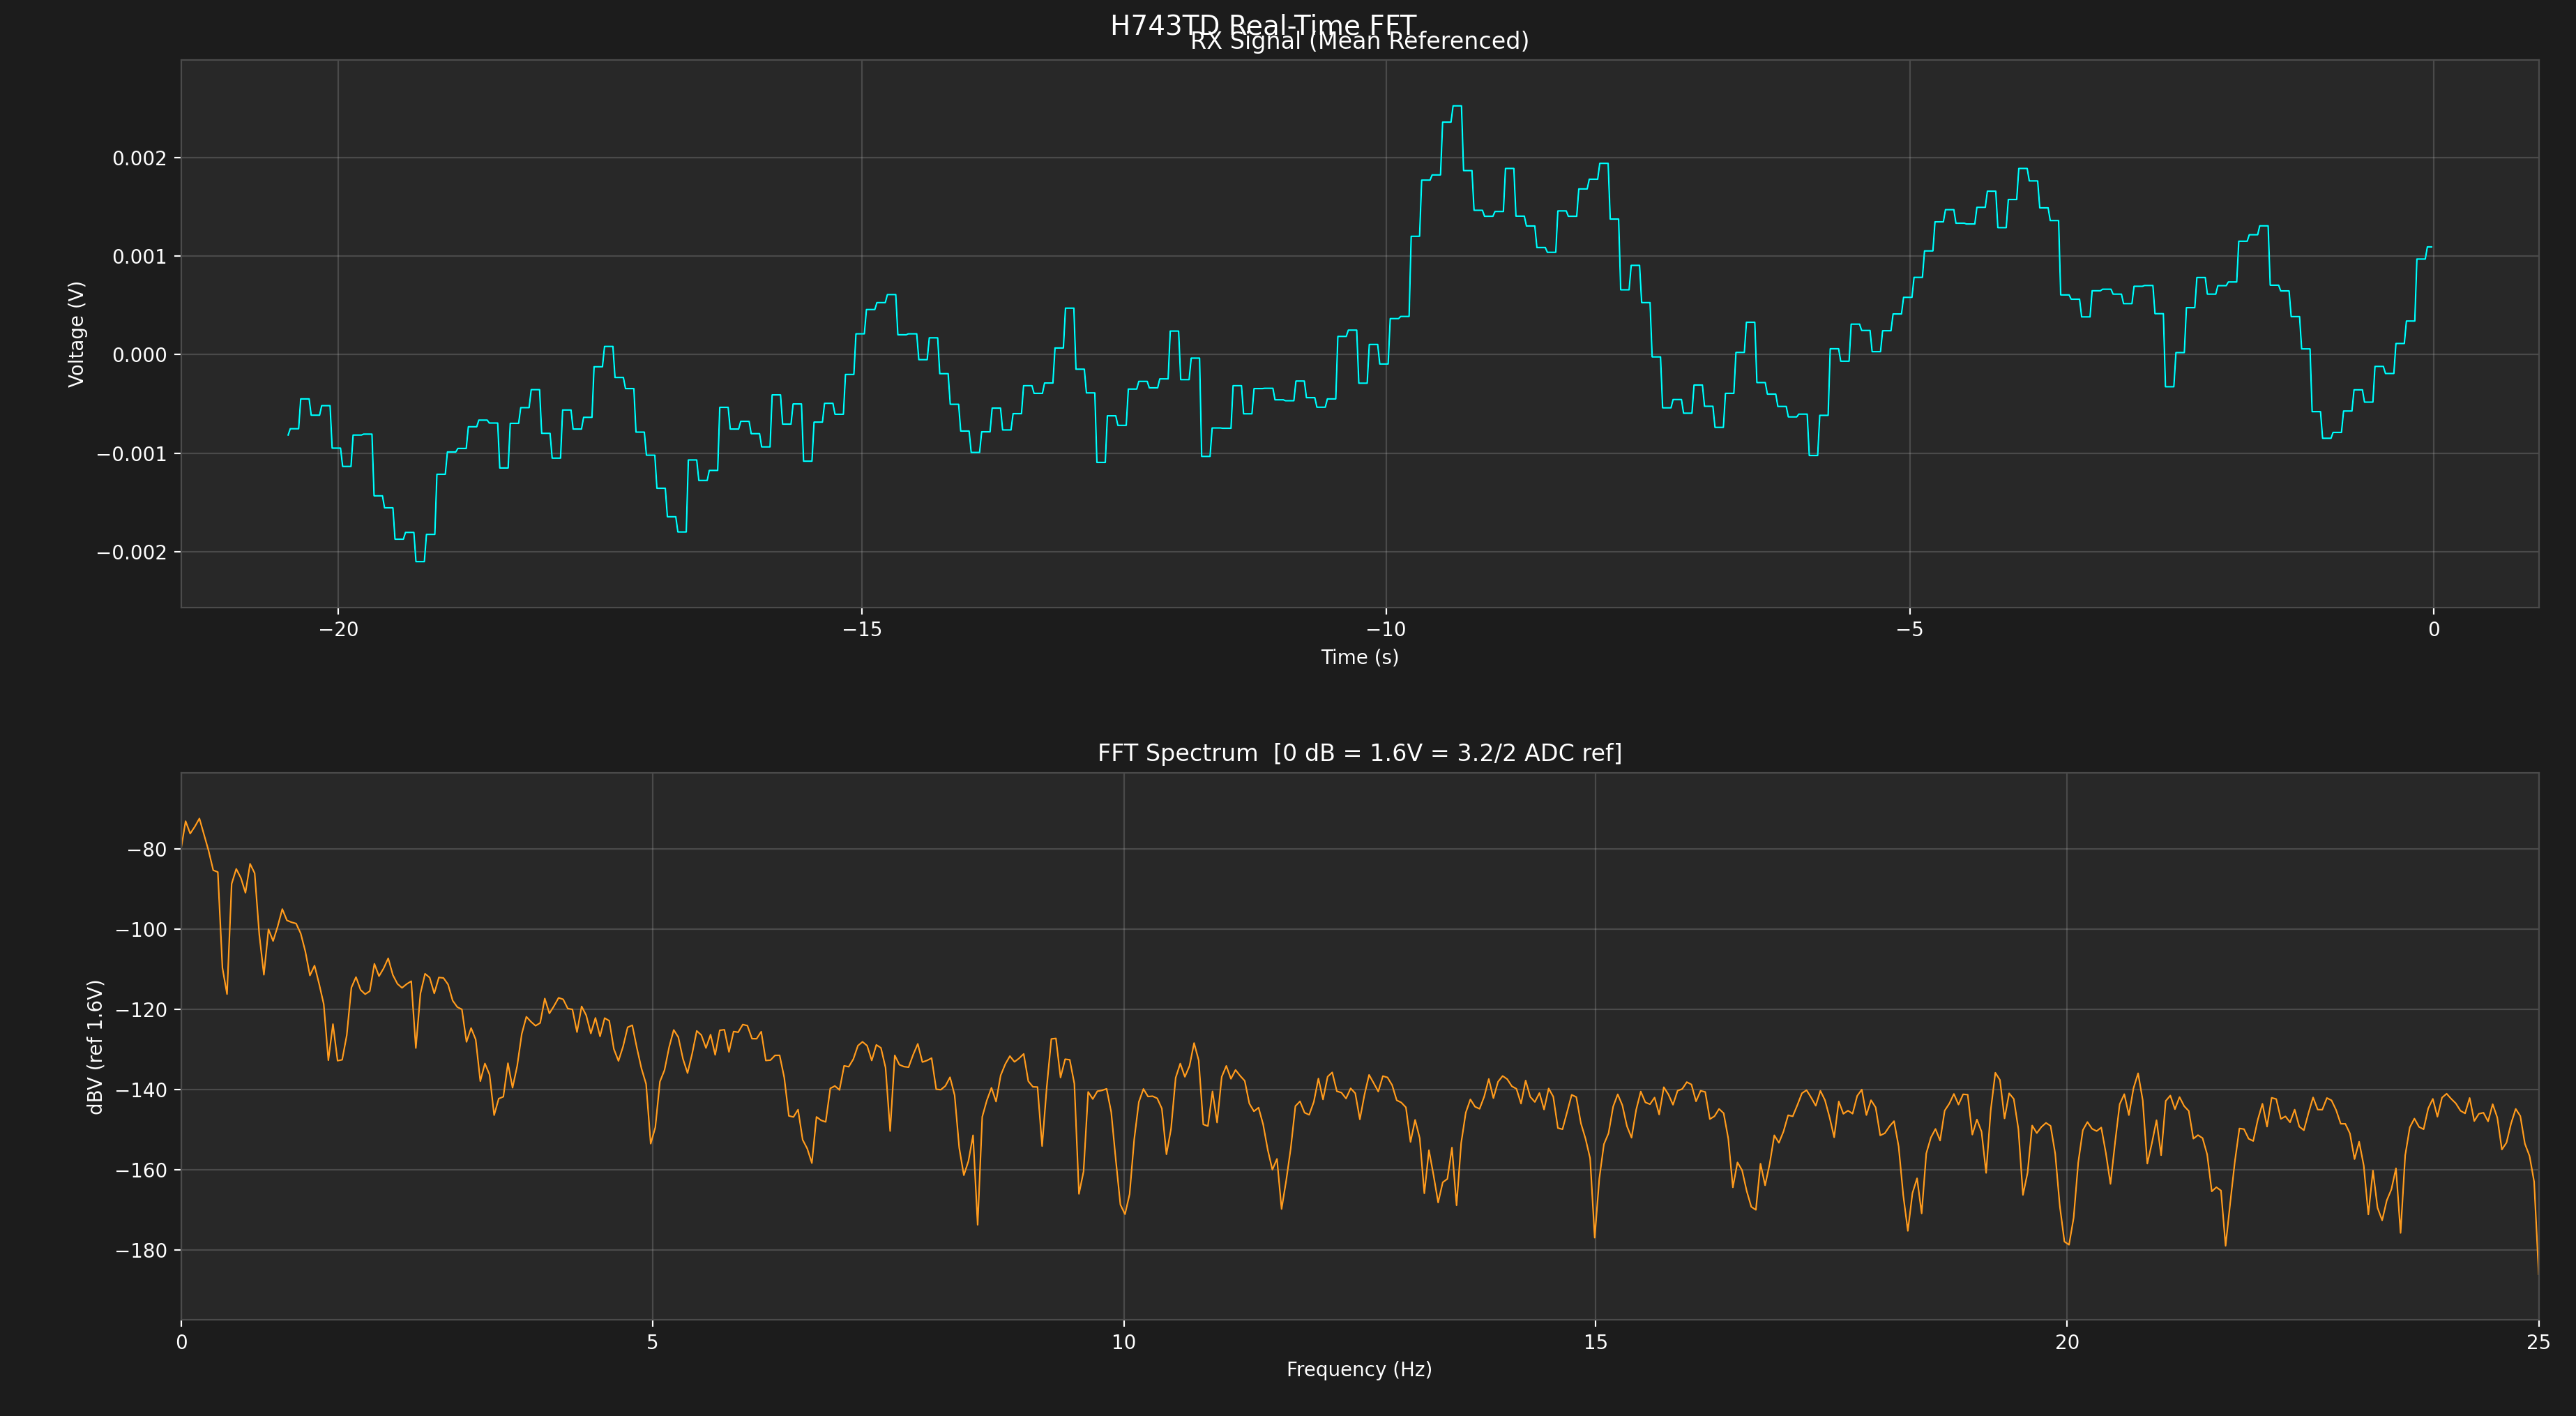Screen dimensions: 2576x1416
Task: Click the FFT Spectrum subplot title
Action: click(1359, 753)
